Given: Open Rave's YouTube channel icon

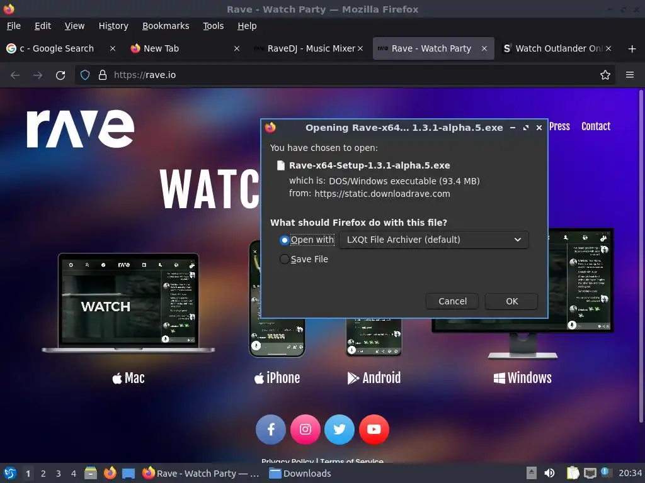Looking at the screenshot, I should click(374, 430).
